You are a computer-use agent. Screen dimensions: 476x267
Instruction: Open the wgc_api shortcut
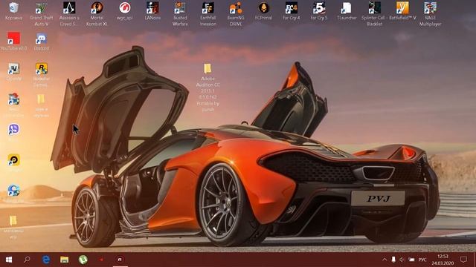(x=124, y=8)
